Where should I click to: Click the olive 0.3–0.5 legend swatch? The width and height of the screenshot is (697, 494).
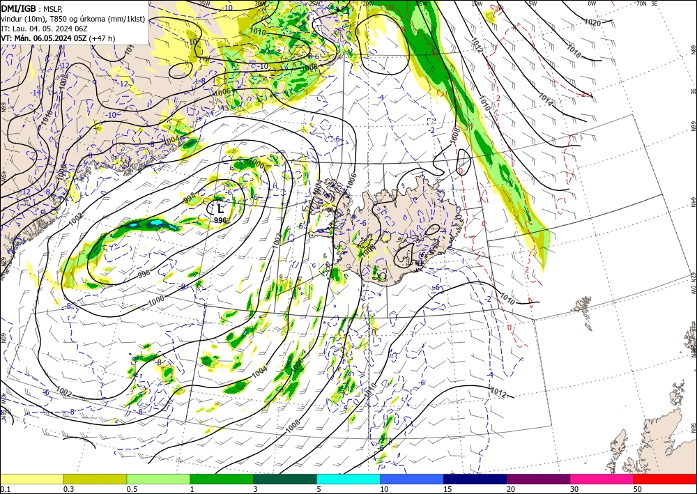coord(95,479)
